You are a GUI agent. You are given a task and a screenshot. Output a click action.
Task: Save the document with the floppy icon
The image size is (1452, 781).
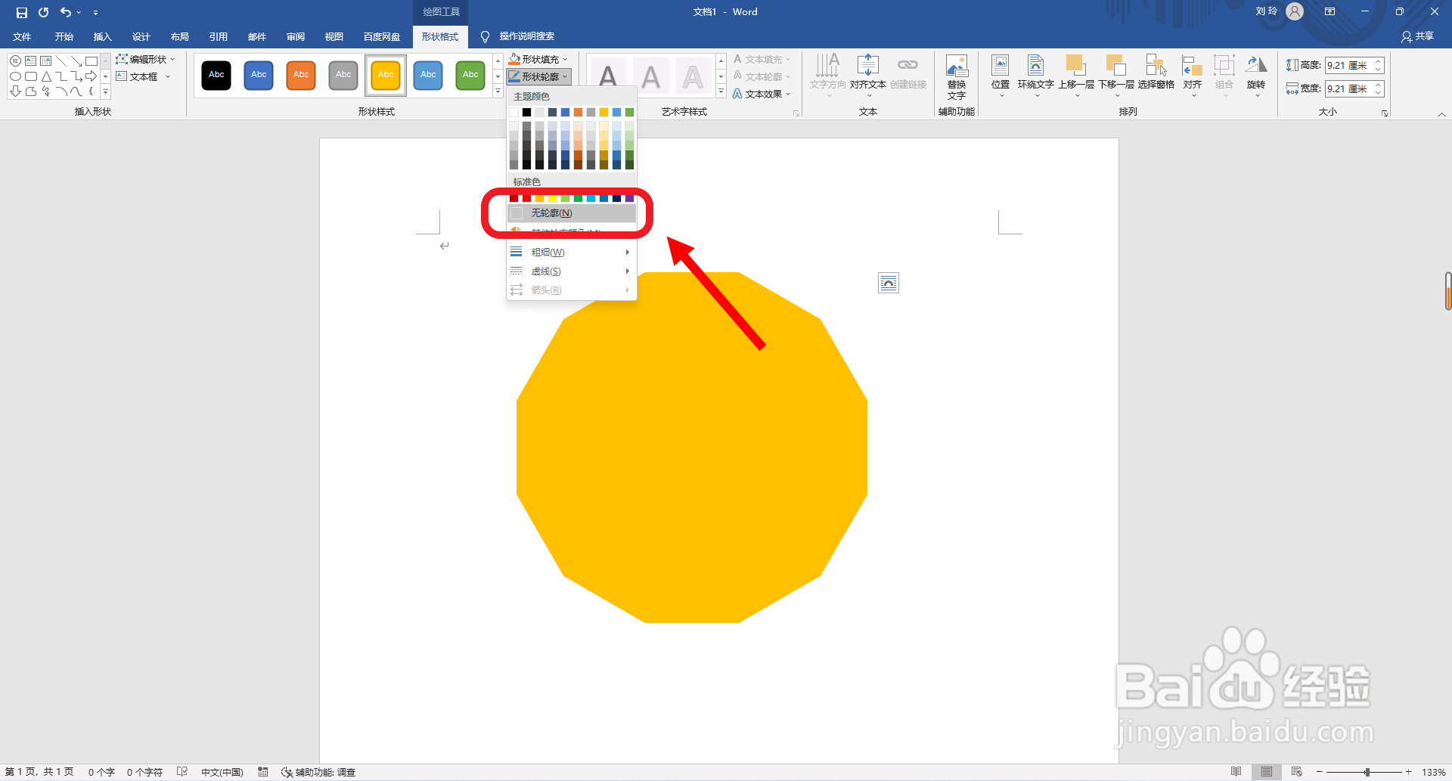[21, 12]
